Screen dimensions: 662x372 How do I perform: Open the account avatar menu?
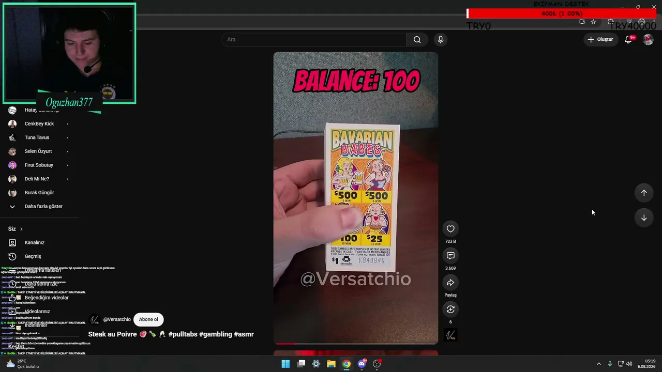(648, 39)
